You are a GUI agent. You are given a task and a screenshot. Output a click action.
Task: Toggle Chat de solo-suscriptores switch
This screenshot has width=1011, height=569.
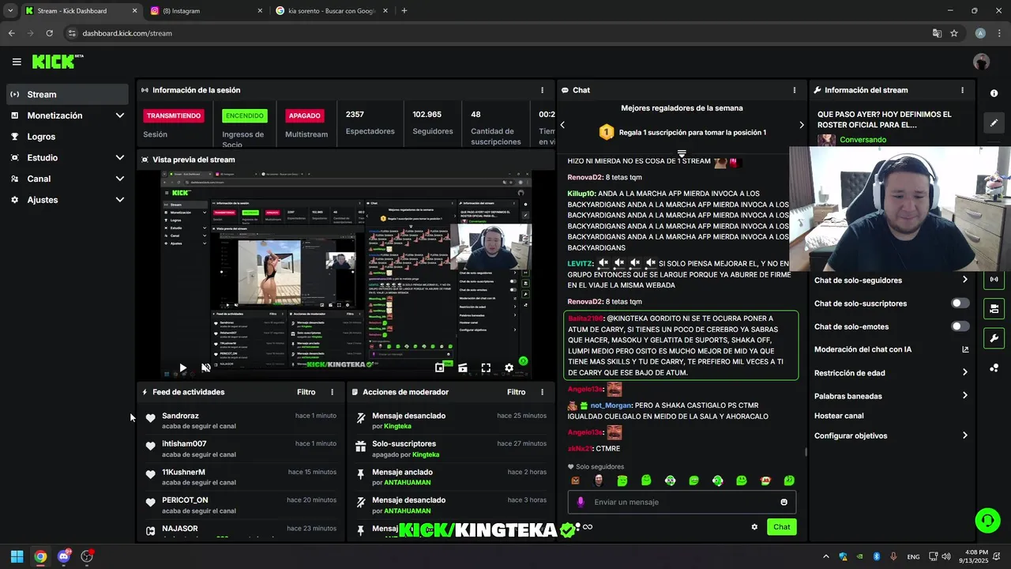pyautogui.click(x=960, y=303)
